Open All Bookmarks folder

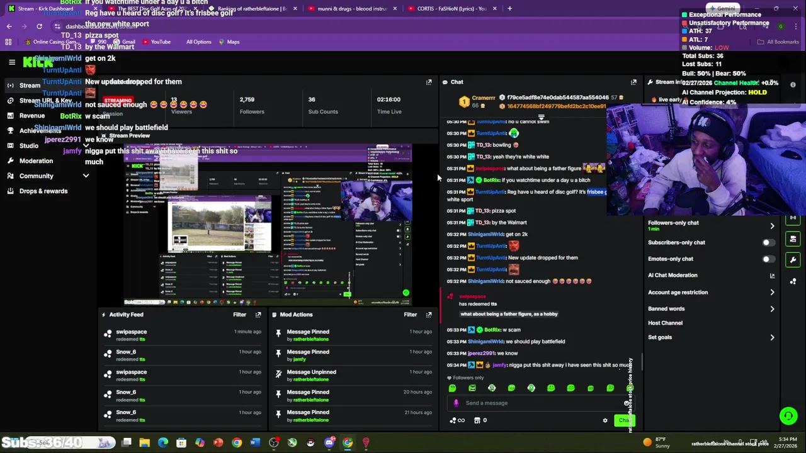(x=778, y=42)
